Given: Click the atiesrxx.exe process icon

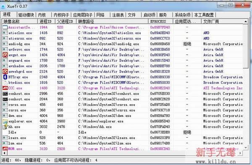Looking at the screenshot, I should click(5, 38).
